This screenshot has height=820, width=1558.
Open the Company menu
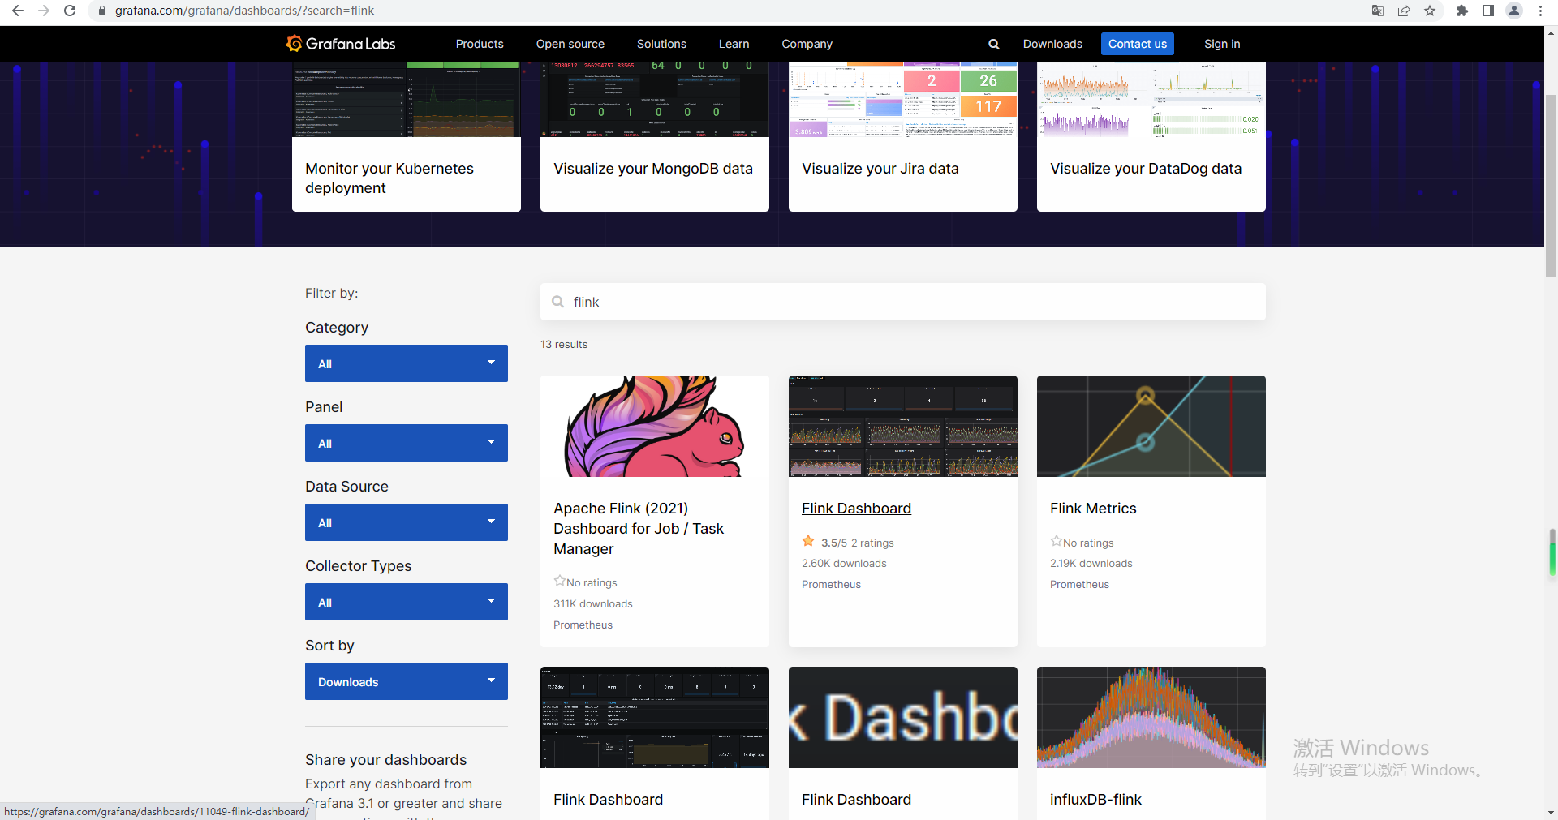click(x=807, y=44)
